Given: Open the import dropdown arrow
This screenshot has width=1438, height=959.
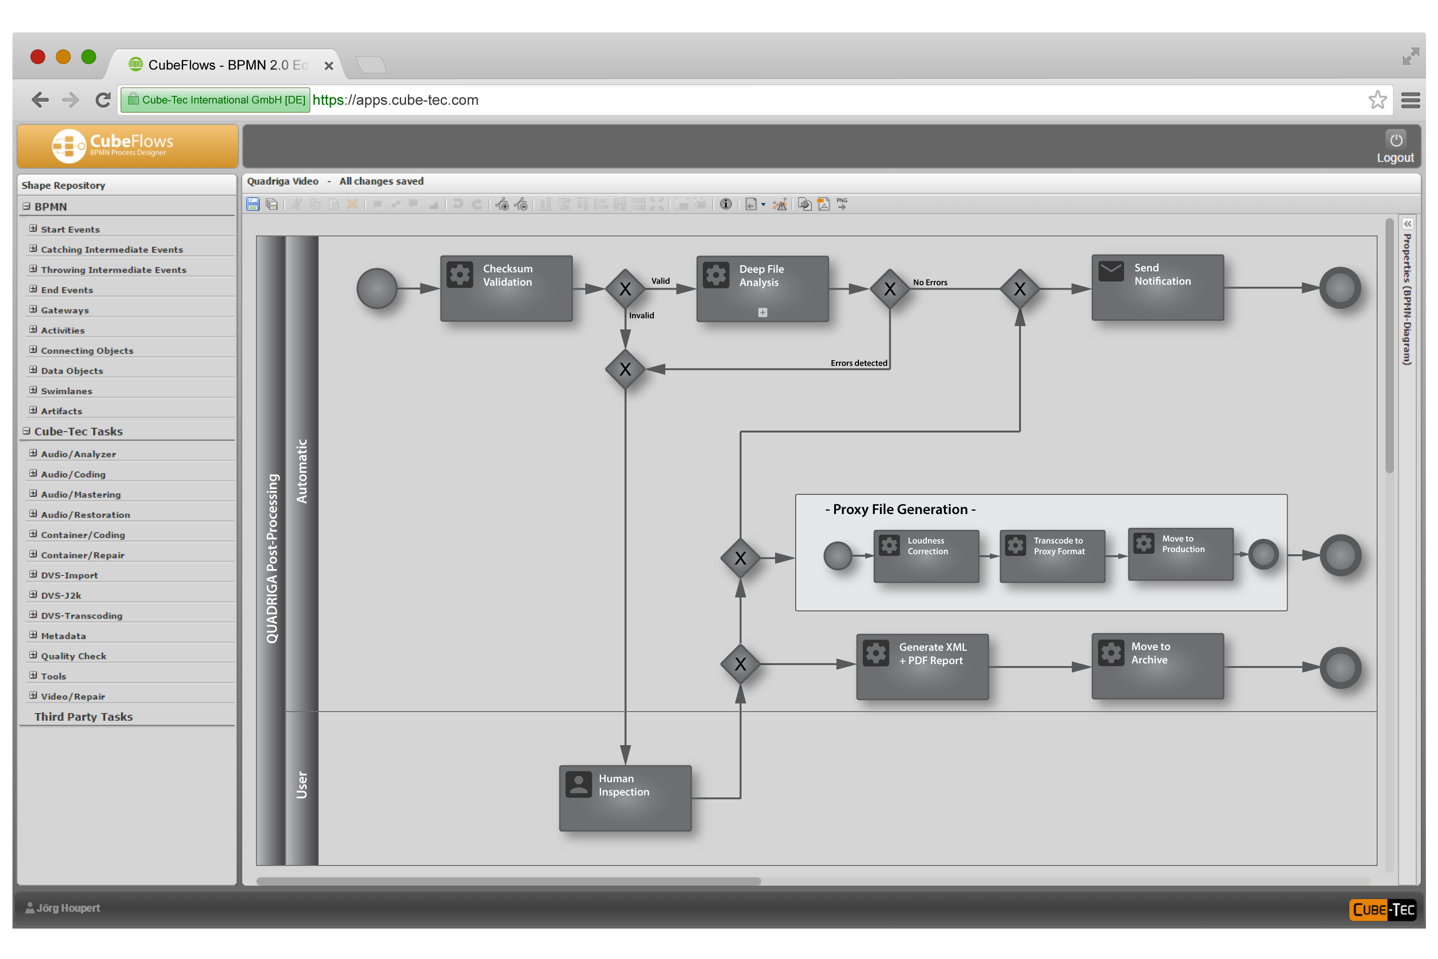Looking at the screenshot, I should [x=763, y=205].
